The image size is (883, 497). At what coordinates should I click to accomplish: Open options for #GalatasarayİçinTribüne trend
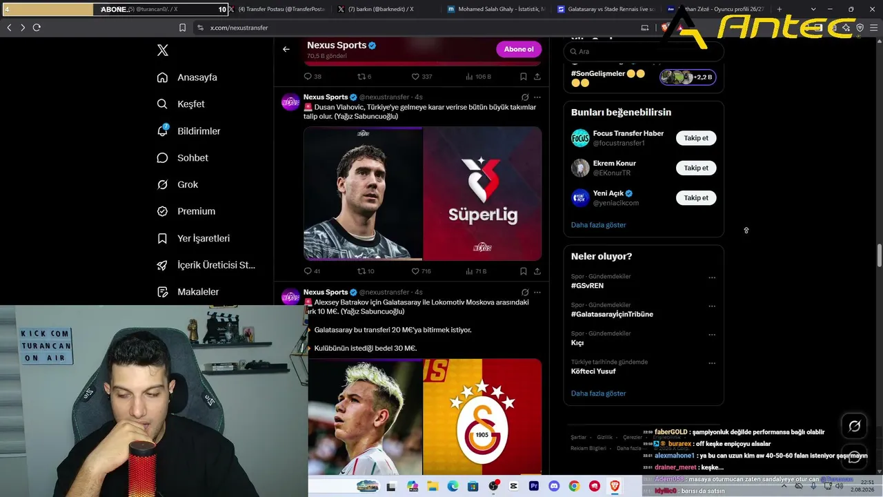click(x=712, y=306)
